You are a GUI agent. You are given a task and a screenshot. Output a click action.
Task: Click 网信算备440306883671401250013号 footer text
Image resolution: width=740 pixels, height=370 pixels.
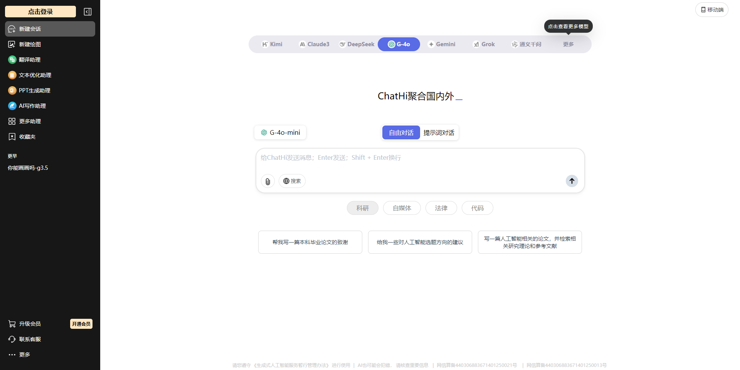click(567, 365)
